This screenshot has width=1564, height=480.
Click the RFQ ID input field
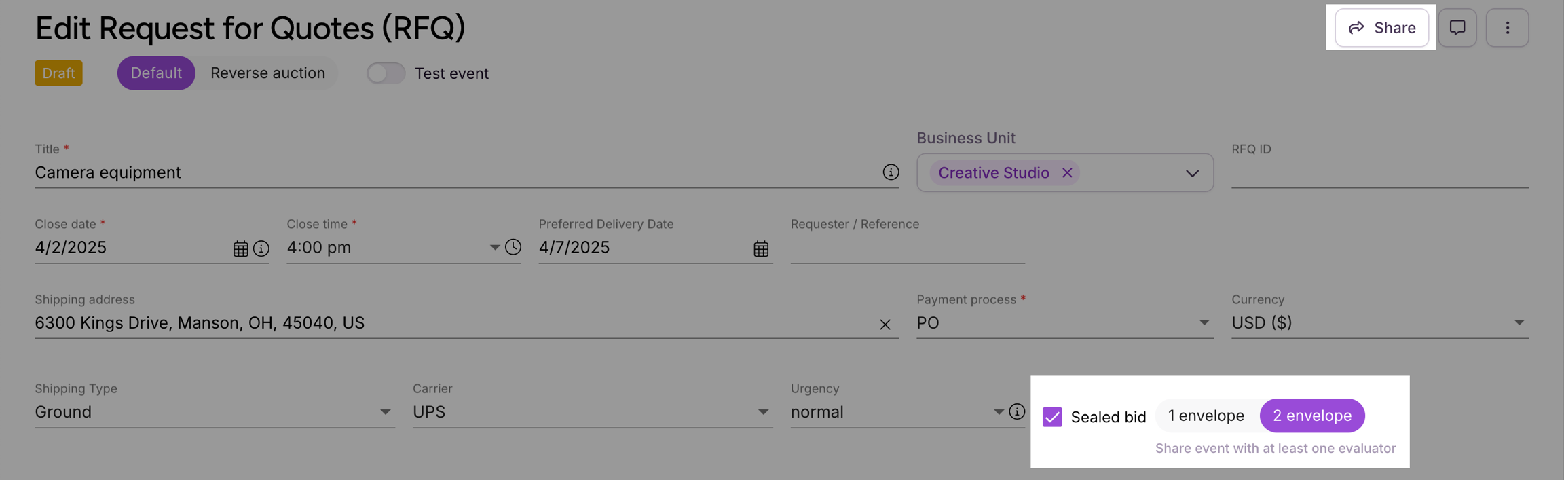[1379, 174]
